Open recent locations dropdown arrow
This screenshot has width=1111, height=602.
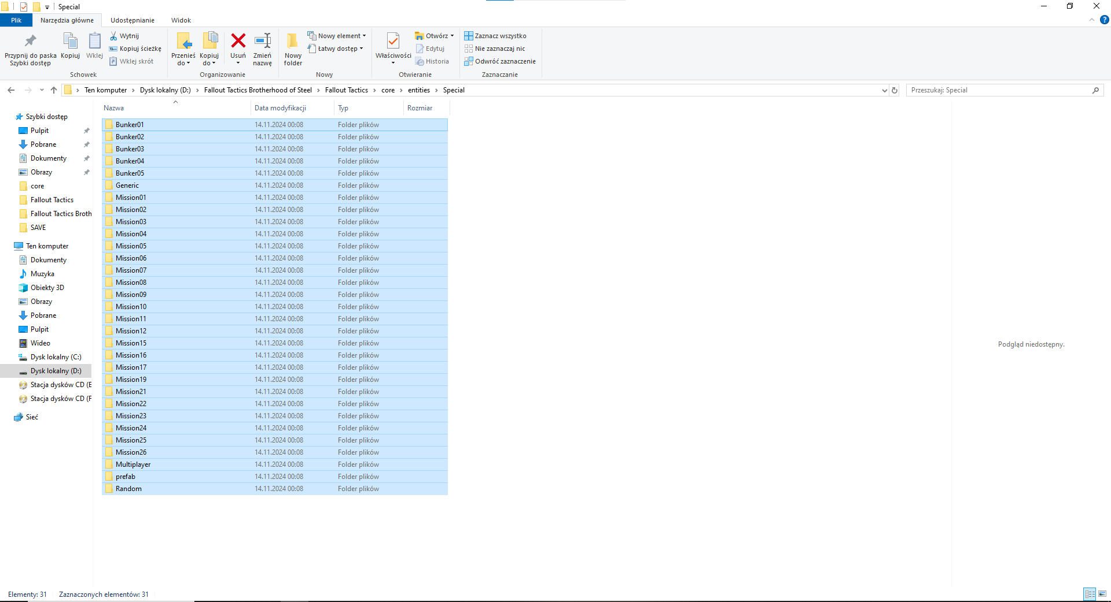tap(42, 90)
